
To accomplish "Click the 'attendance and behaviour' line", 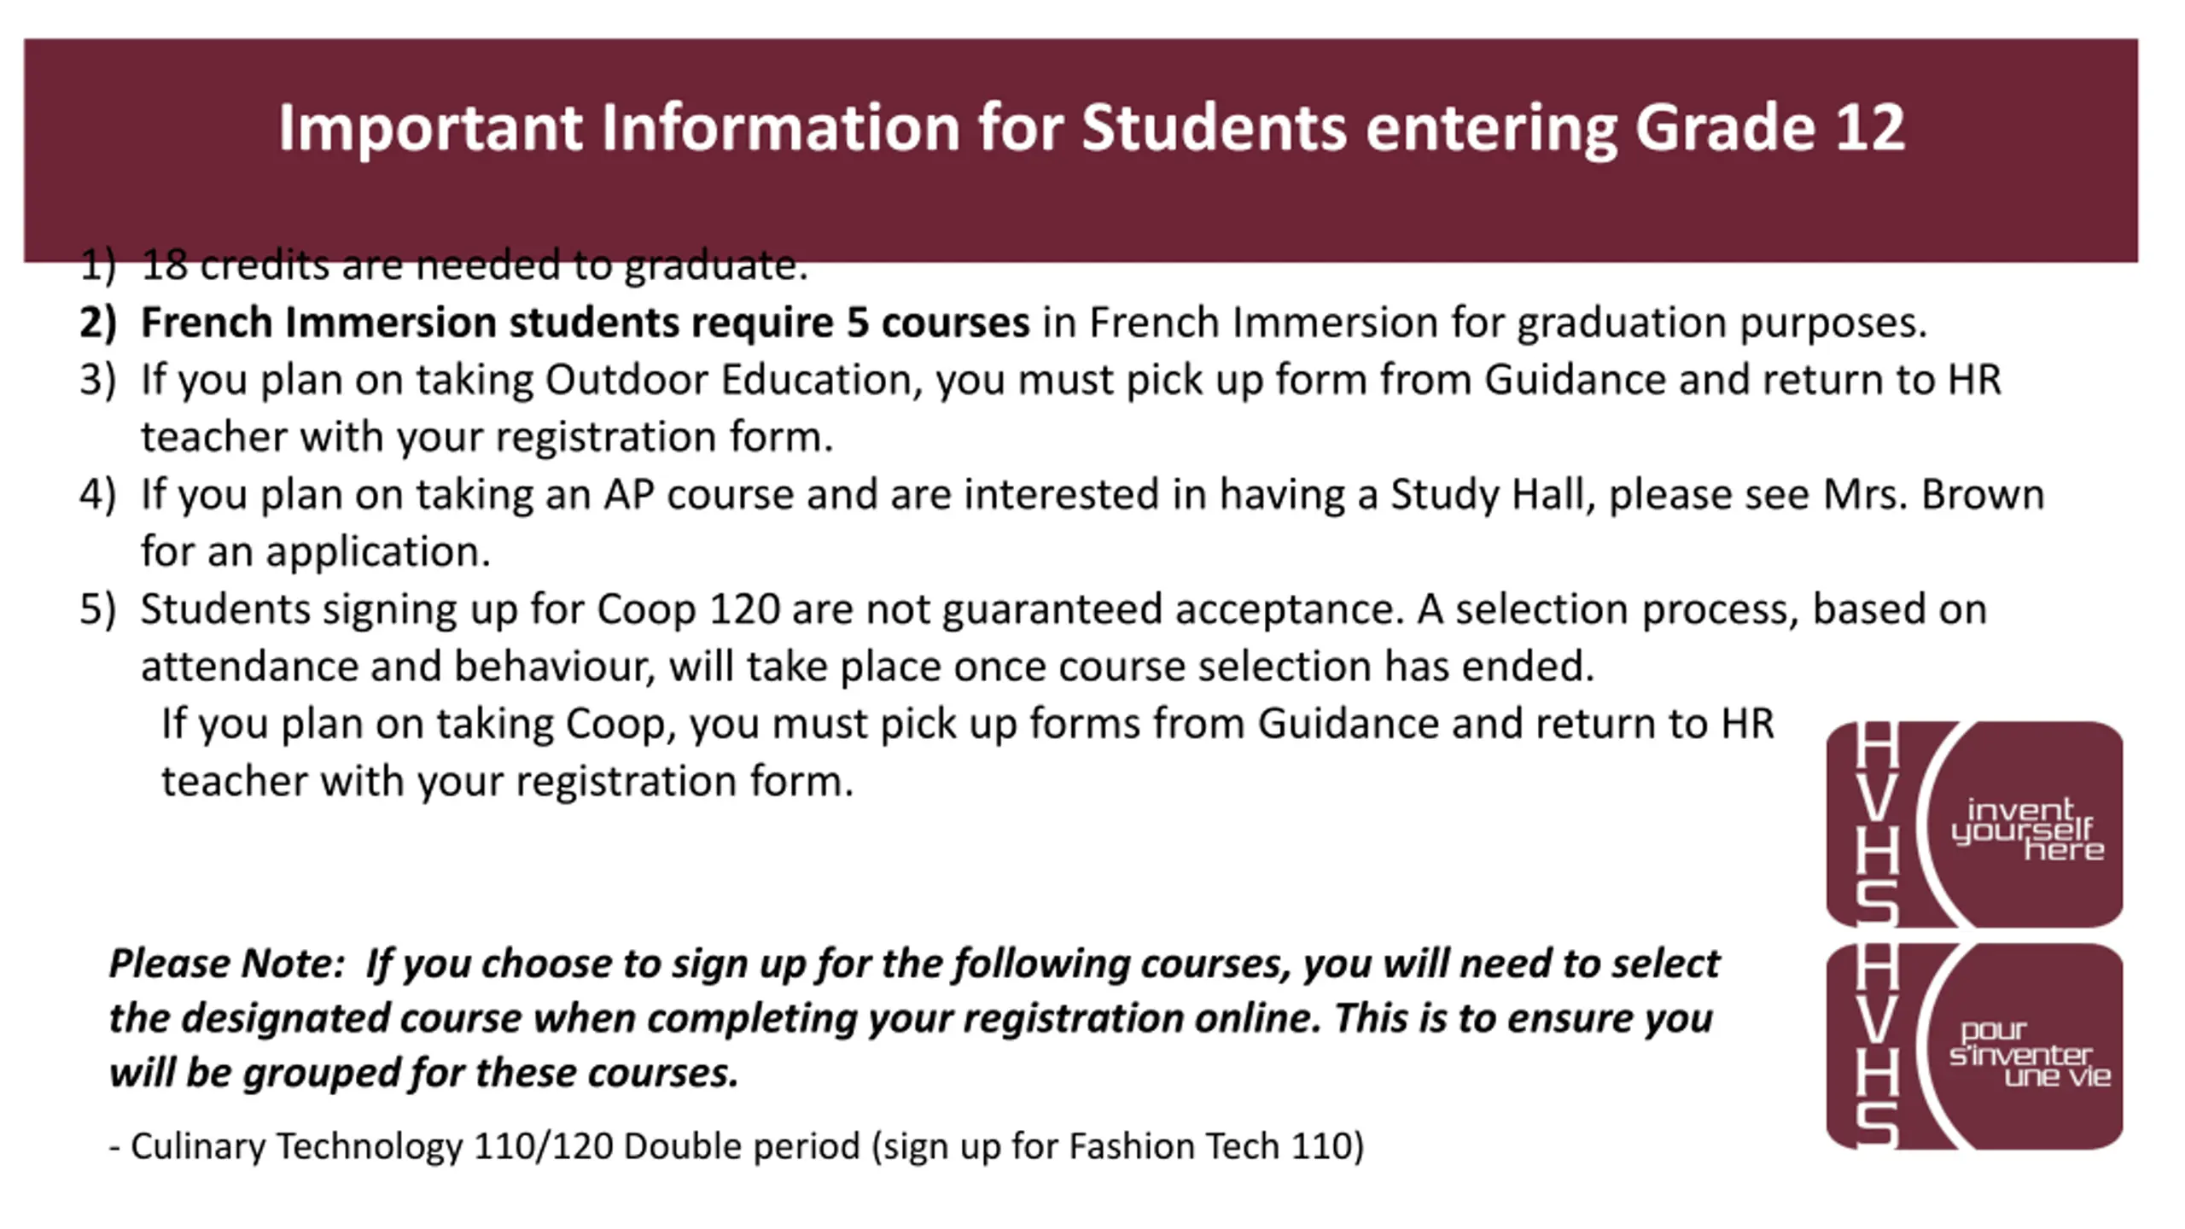I will 867,667.
